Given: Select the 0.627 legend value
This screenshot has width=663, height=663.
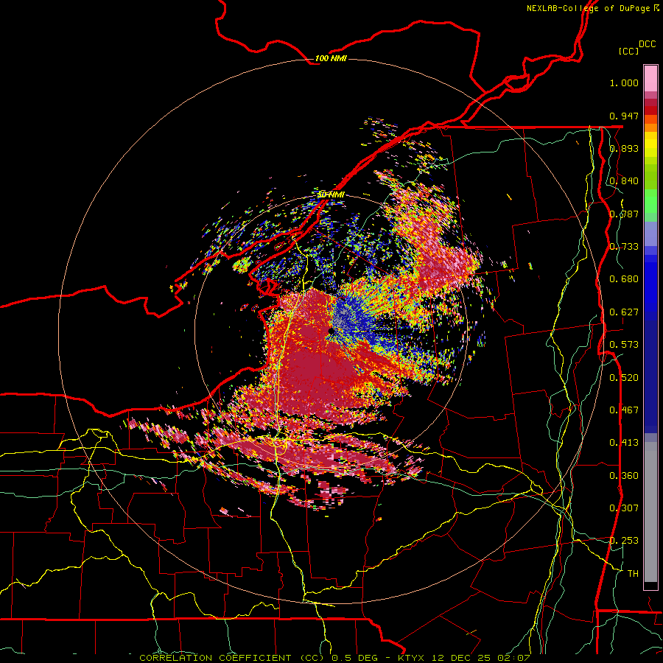Looking at the screenshot, I should point(624,312).
